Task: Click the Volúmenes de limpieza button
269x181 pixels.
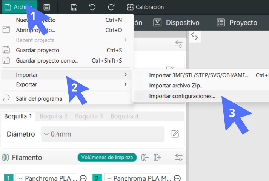Action: [107, 157]
